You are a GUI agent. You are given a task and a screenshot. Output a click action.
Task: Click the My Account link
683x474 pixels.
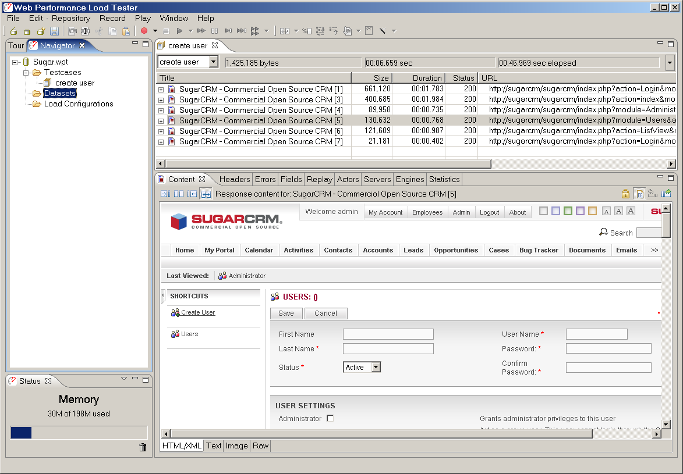coord(385,212)
